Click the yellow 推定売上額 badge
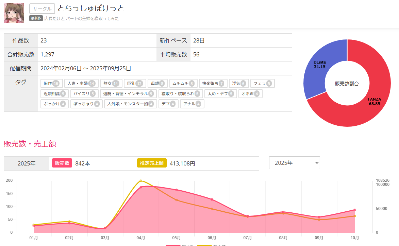 tap(152, 163)
